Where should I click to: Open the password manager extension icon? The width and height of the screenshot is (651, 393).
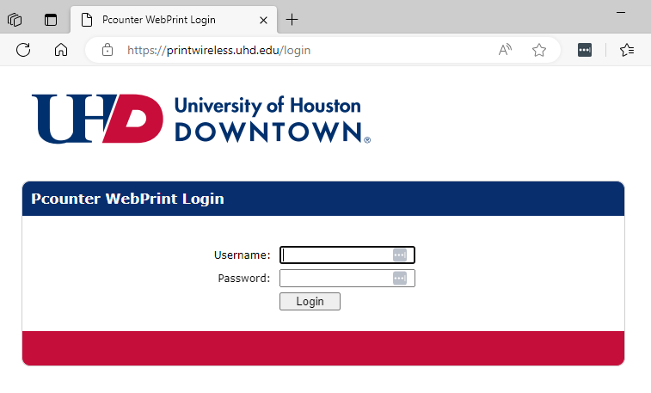point(584,50)
